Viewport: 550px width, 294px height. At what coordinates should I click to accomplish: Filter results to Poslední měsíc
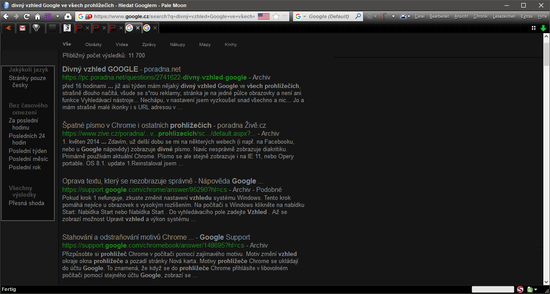click(x=28, y=159)
